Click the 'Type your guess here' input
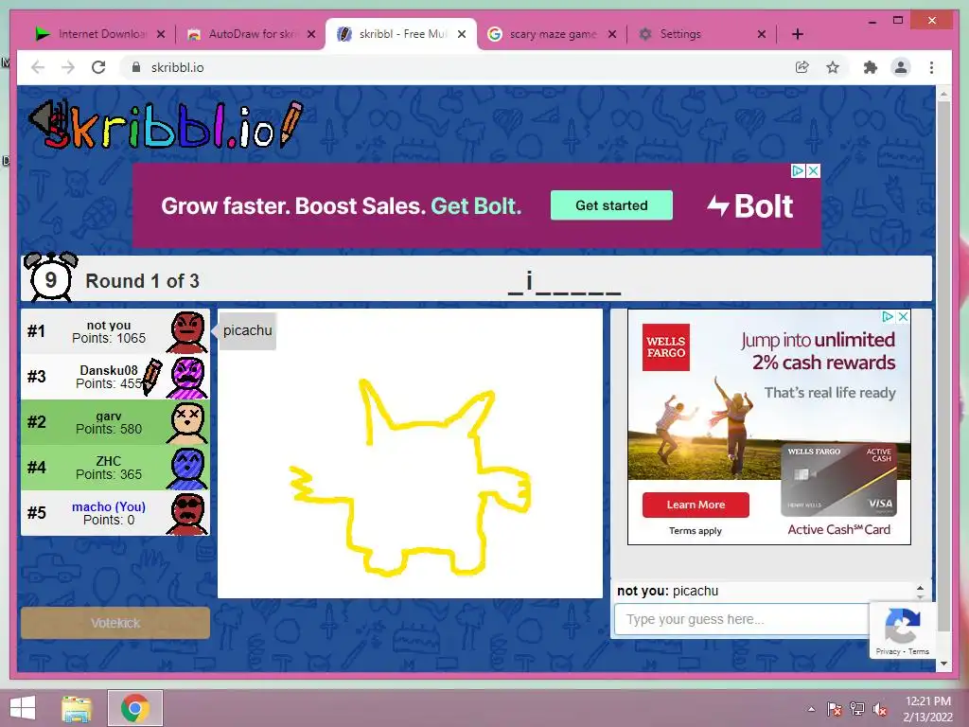 click(x=742, y=619)
